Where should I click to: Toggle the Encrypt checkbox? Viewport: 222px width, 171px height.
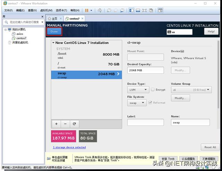click(x=153, y=90)
